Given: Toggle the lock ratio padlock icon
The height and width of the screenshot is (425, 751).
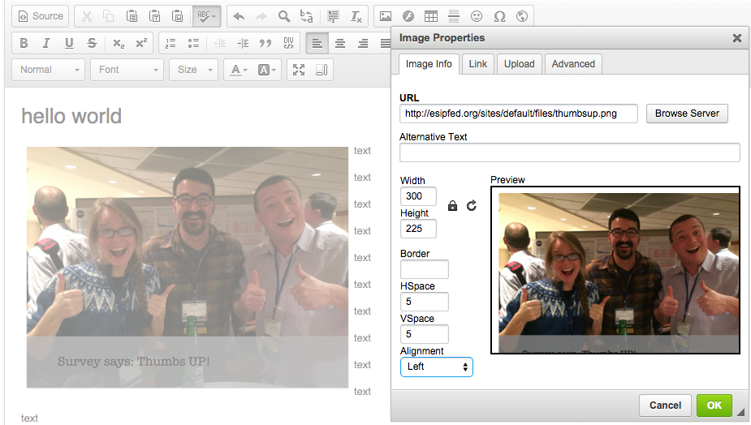Looking at the screenshot, I should (452, 206).
